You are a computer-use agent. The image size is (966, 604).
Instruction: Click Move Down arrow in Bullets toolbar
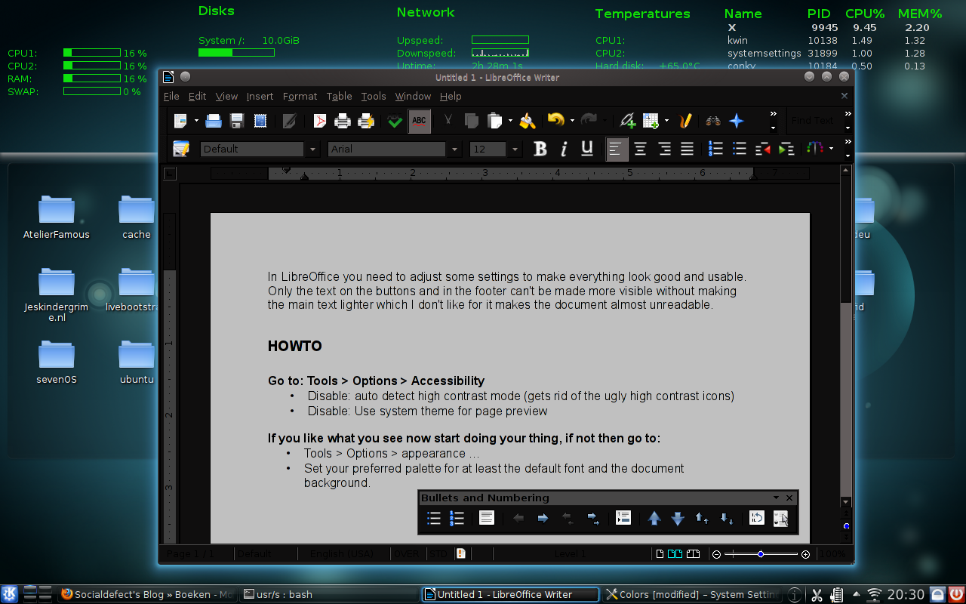pyautogui.click(x=678, y=518)
